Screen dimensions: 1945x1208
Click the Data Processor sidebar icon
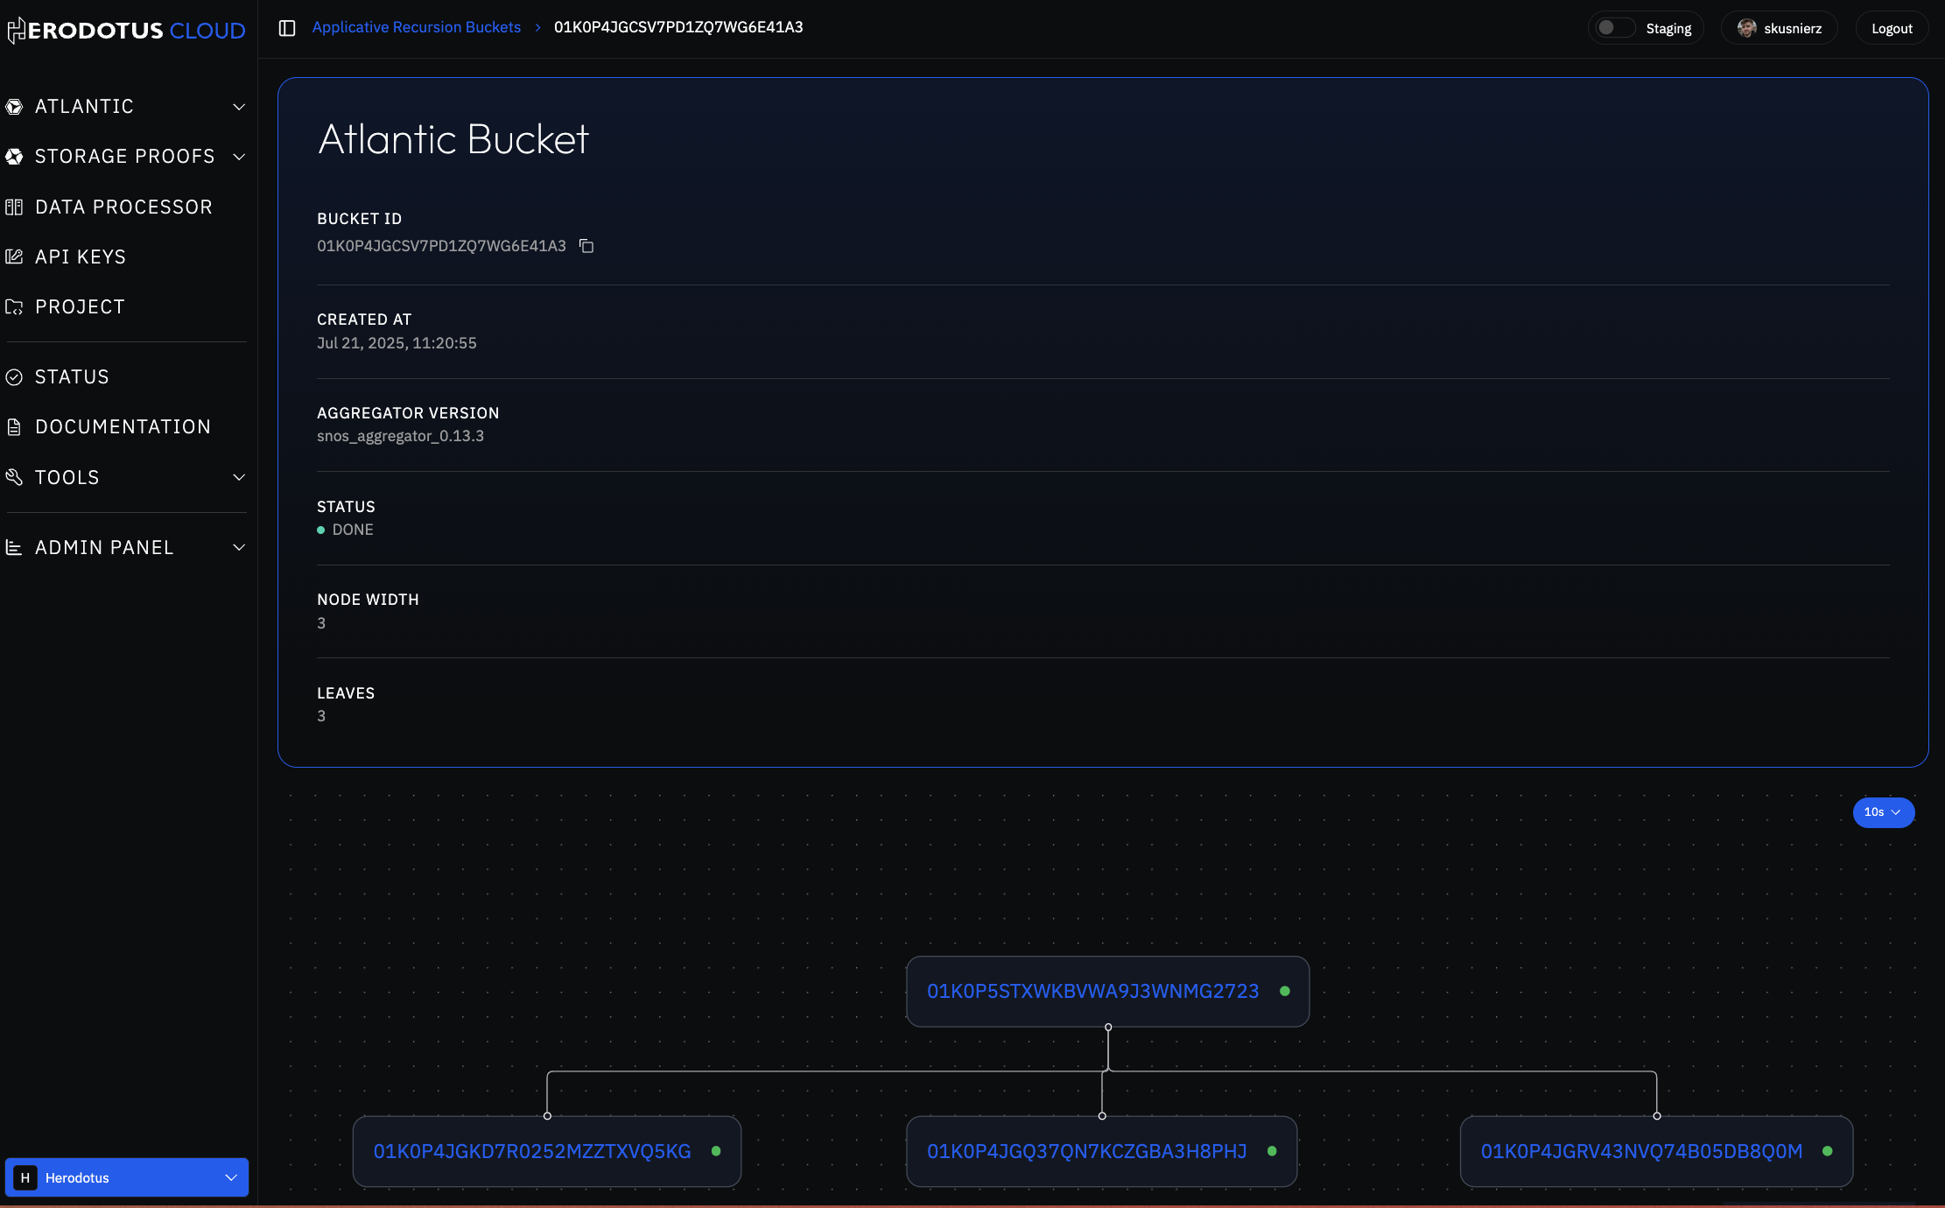point(14,207)
